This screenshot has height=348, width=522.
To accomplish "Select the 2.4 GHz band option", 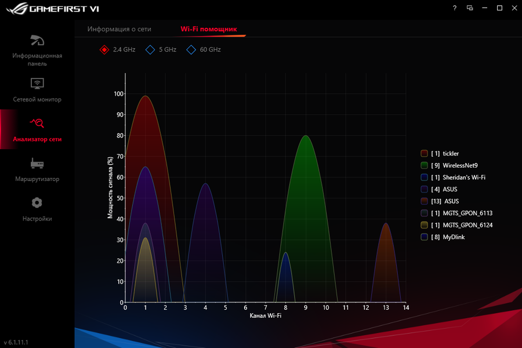I will [117, 50].
